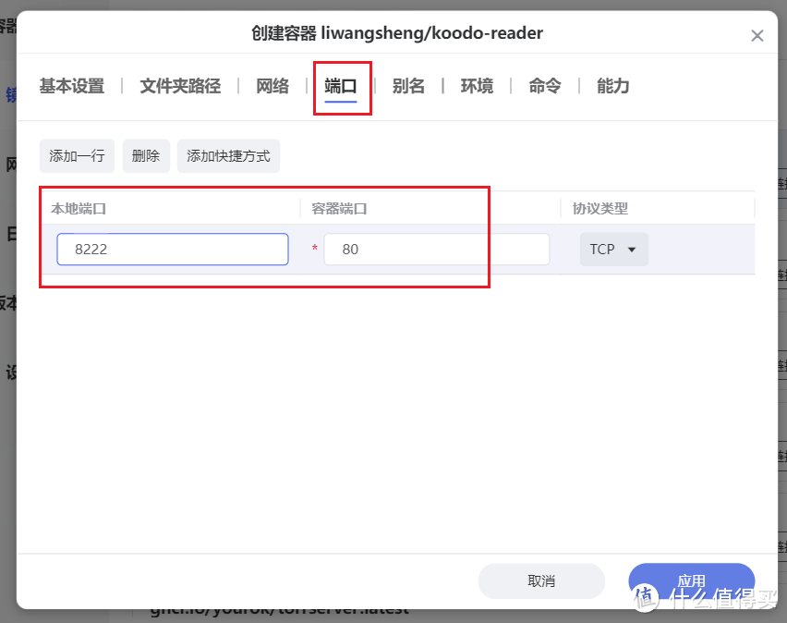Open the 命令 tab

pyautogui.click(x=544, y=86)
